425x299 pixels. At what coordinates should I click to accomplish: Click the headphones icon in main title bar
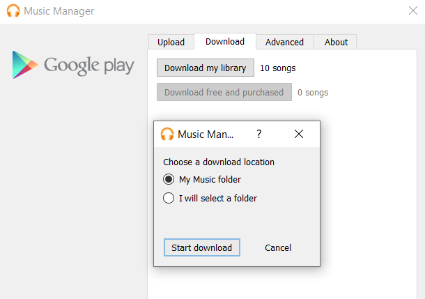[x=13, y=11]
